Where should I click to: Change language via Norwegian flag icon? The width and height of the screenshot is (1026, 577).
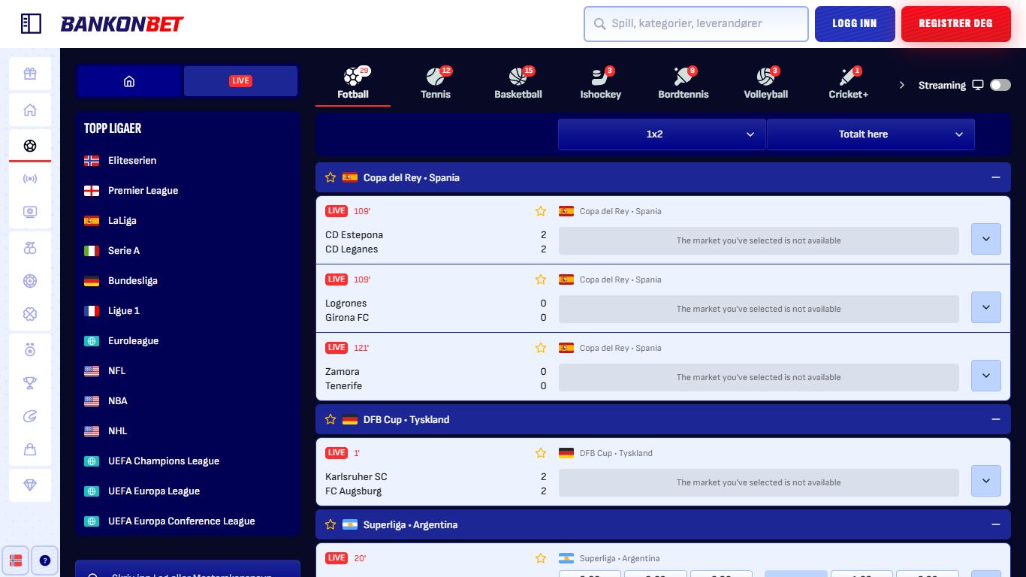(16, 560)
